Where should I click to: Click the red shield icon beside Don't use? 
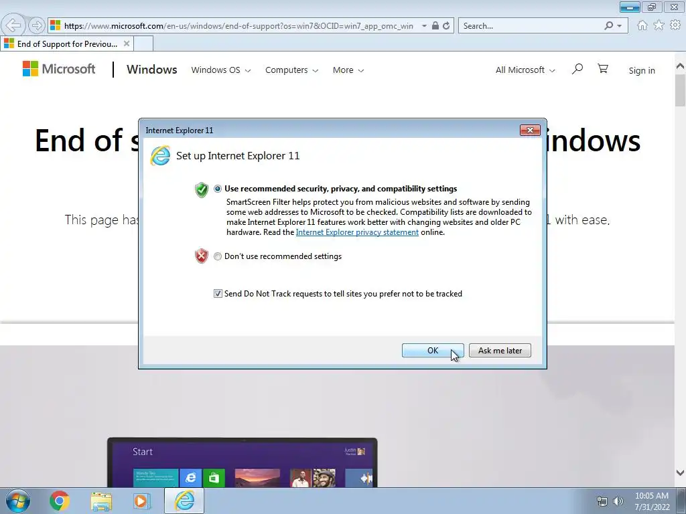click(x=201, y=256)
